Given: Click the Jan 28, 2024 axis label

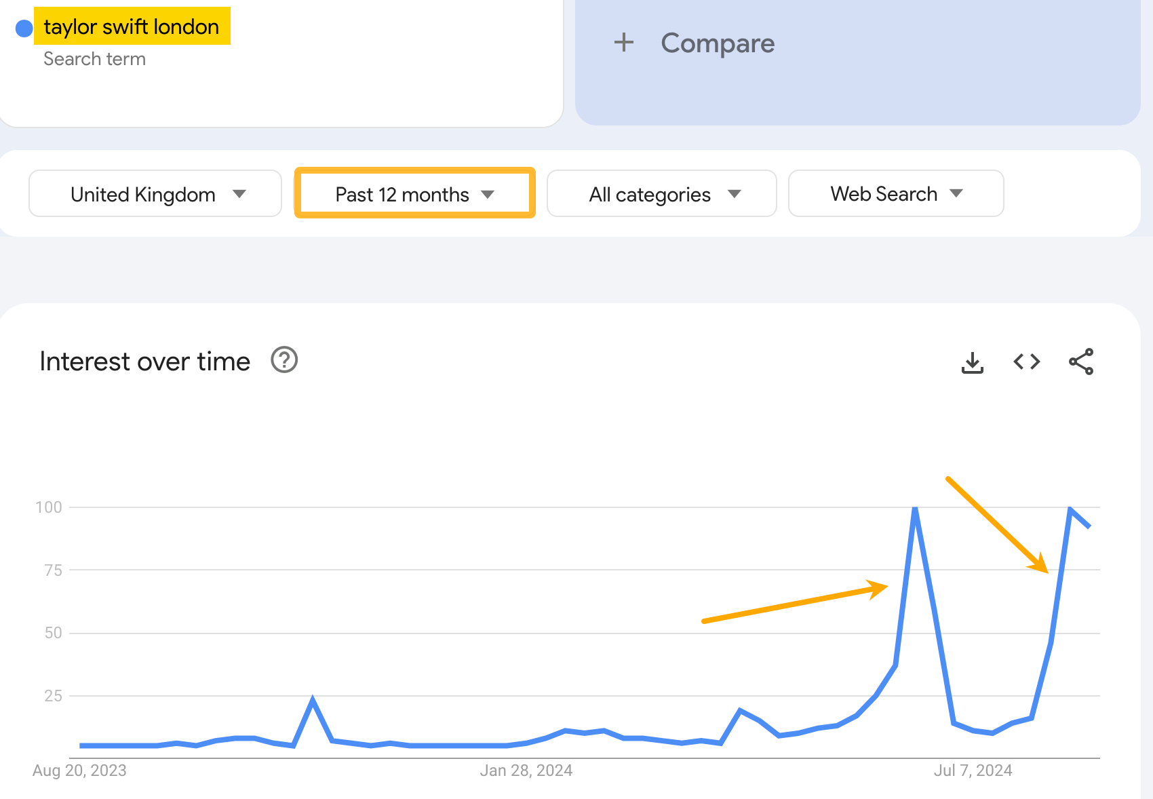Looking at the screenshot, I should (x=526, y=770).
